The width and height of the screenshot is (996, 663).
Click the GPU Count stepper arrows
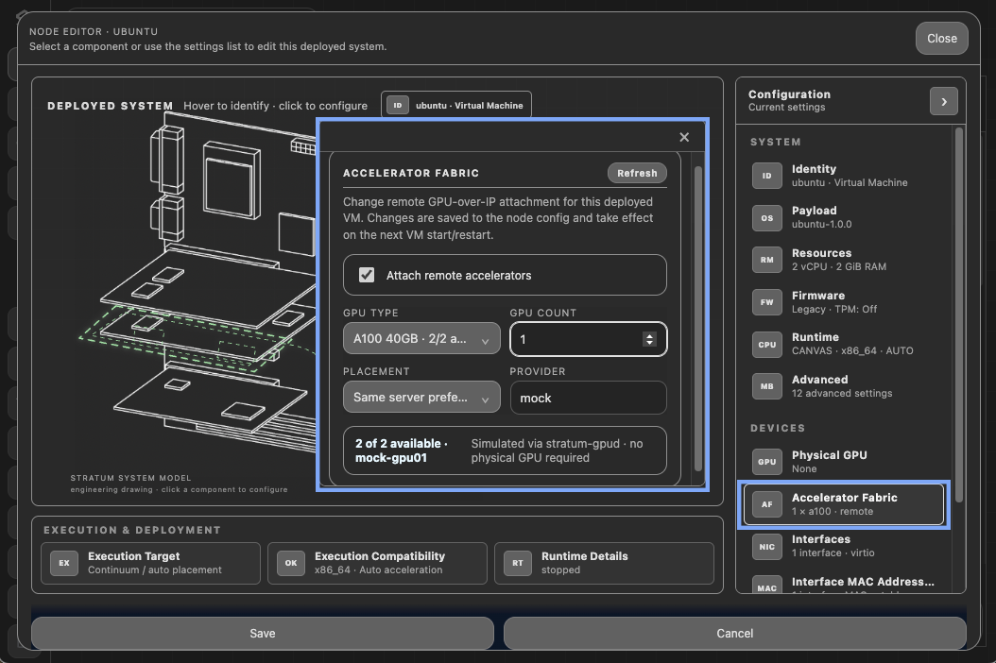pos(649,339)
